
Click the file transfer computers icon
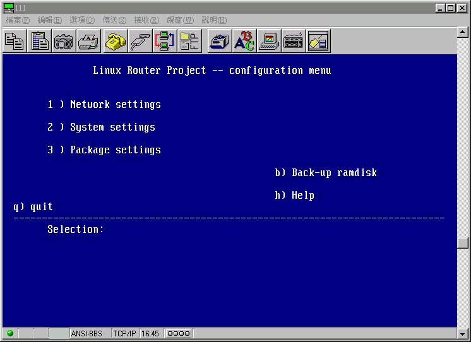click(165, 41)
